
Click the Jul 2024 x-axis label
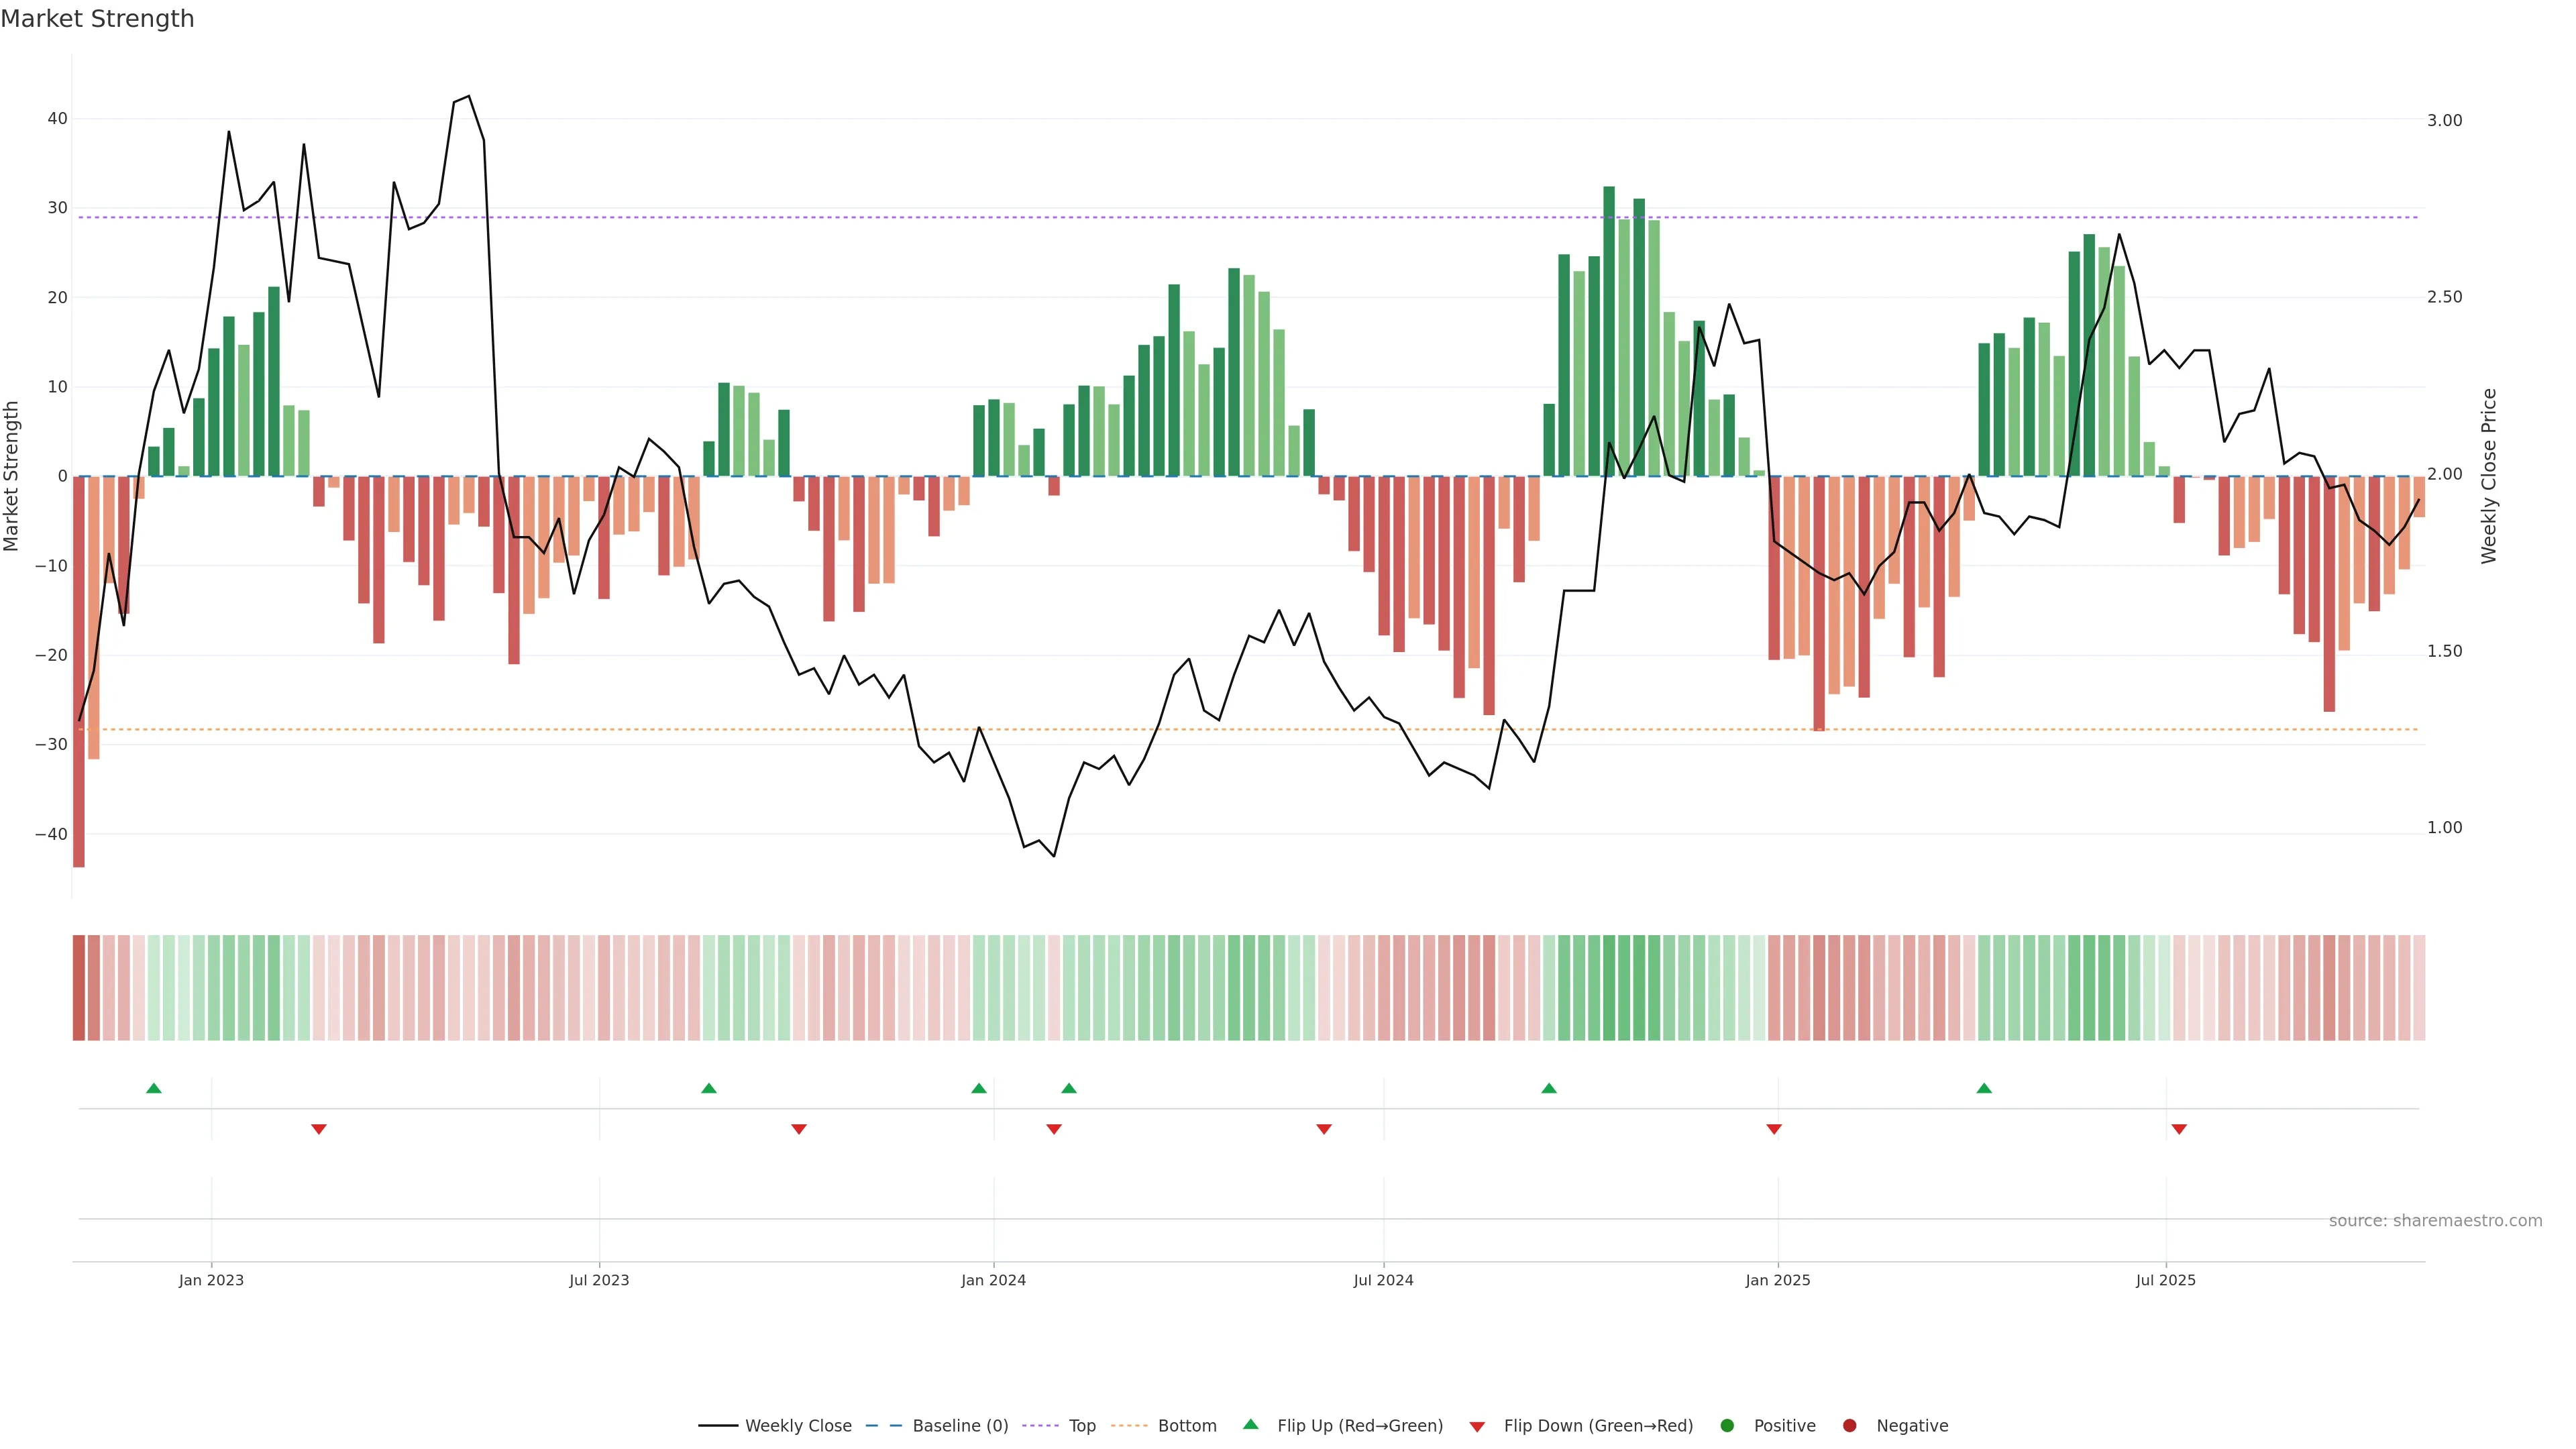point(1383,1280)
